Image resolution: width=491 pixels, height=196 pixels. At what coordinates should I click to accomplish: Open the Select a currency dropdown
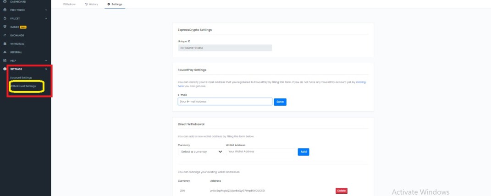click(x=201, y=152)
